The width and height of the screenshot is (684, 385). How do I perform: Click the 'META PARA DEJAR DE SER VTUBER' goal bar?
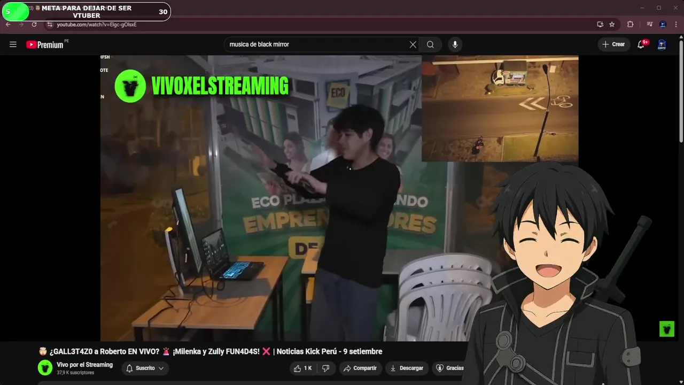pos(87,12)
